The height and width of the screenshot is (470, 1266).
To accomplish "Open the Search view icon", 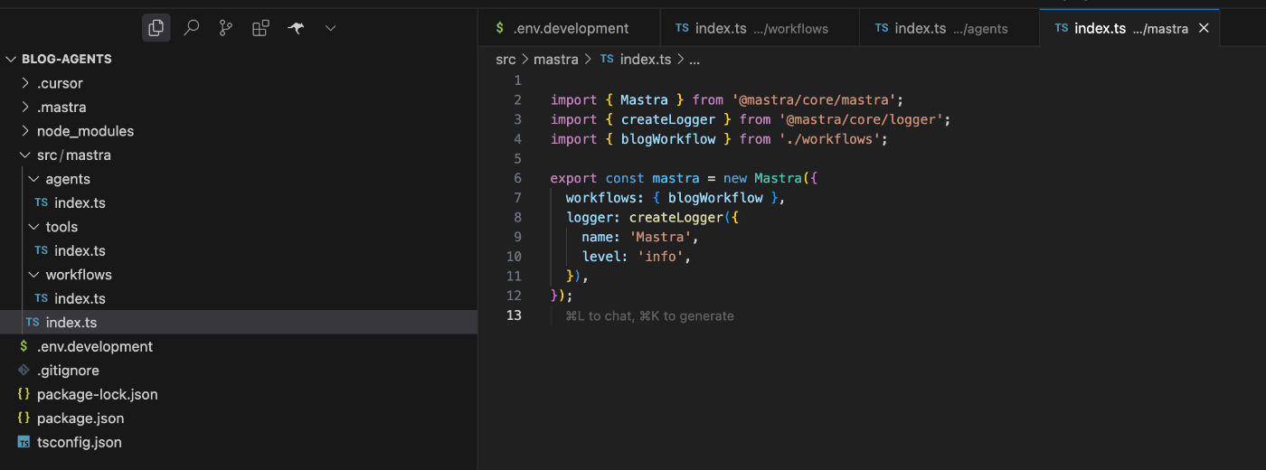I will pyautogui.click(x=191, y=28).
